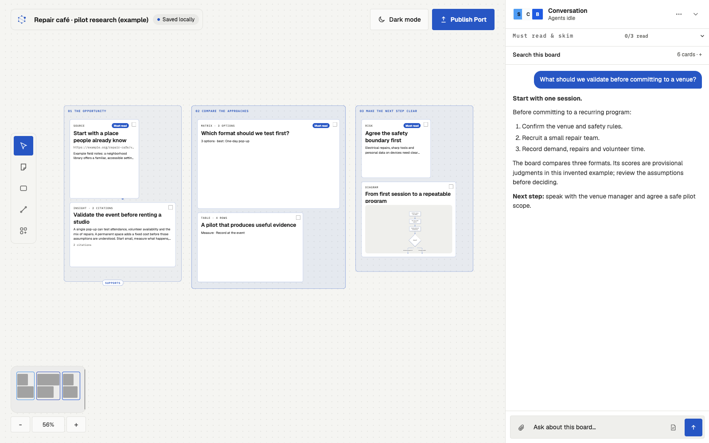This screenshot has width=709, height=443.
Task: Select the sticky note tool
Action: tap(23, 167)
